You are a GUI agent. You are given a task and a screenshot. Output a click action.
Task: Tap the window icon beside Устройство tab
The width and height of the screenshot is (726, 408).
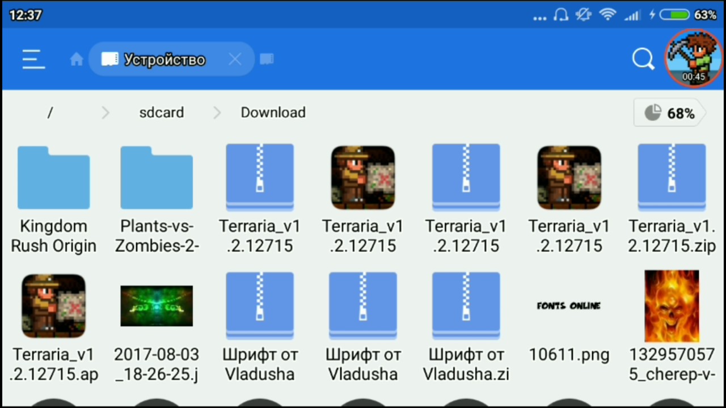267,59
